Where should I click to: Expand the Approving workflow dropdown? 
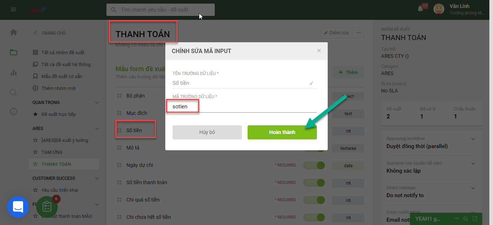[474, 139]
